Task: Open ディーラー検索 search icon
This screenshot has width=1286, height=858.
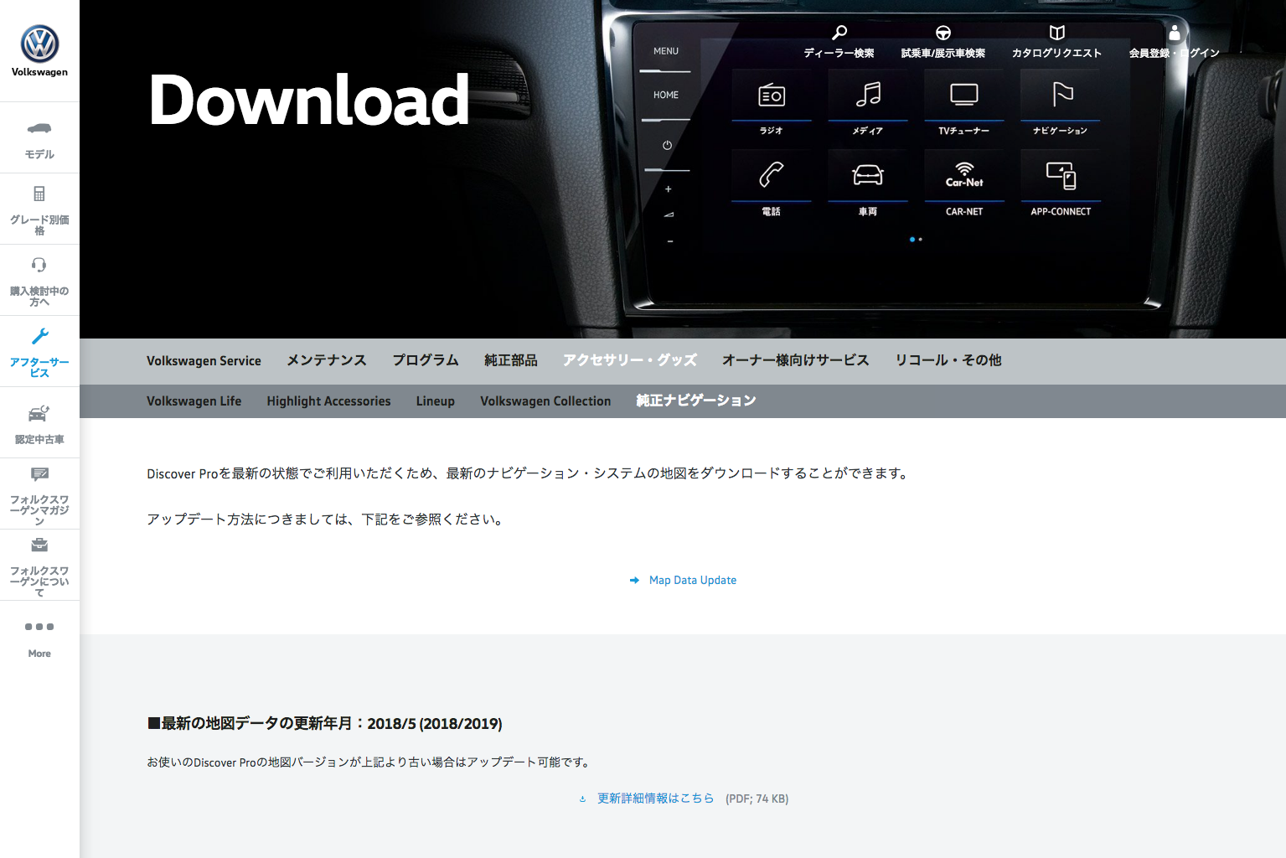Action: click(x=839, y=33)
